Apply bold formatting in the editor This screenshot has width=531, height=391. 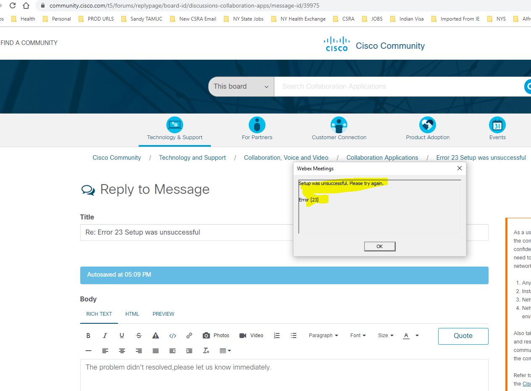click(x=88, y=335)
